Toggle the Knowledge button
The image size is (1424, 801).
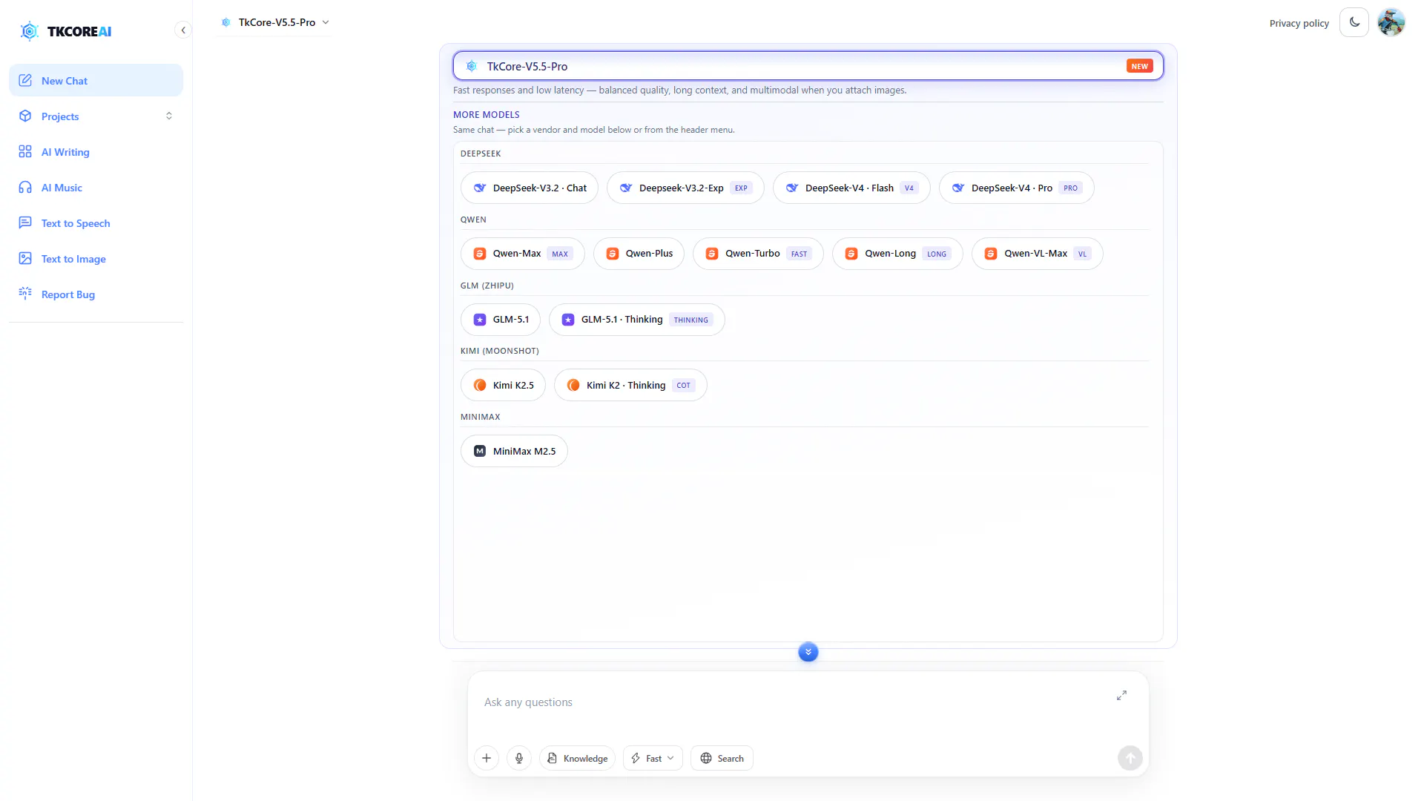coord(577,758)
